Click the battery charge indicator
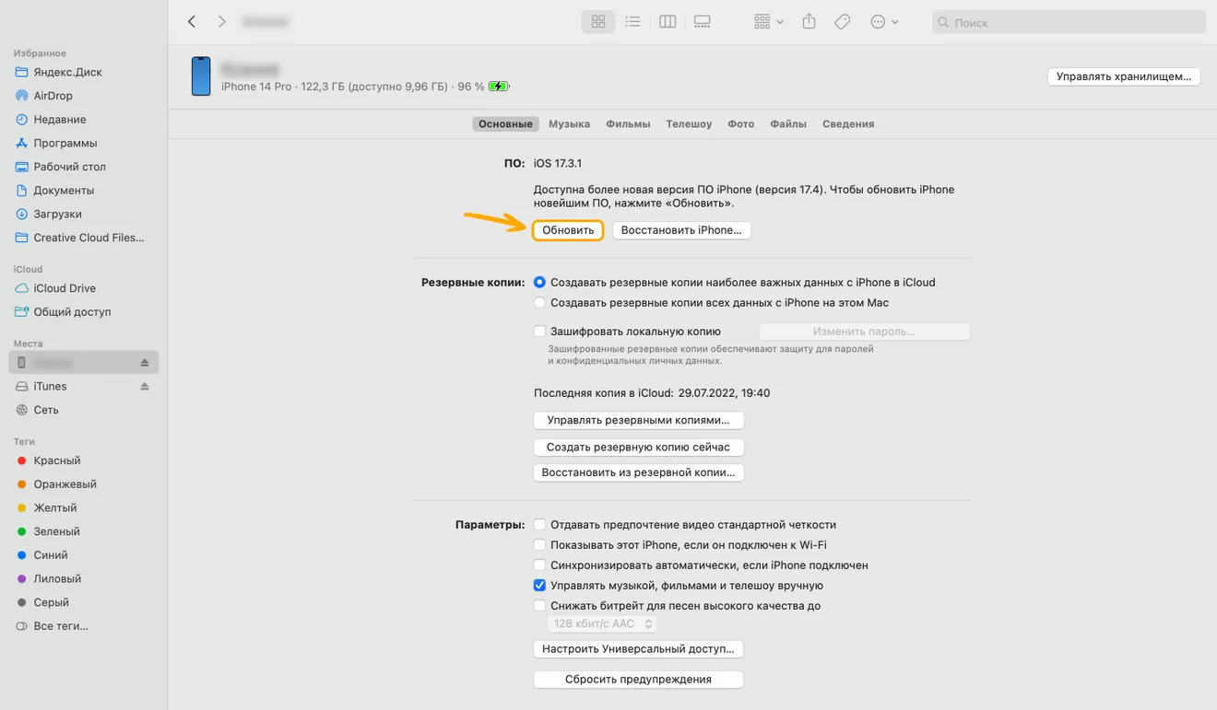This screenshot has width=1217, height=710. pos(499,87)
